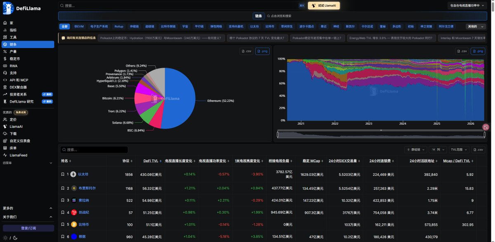
Task: Download area chart as .png
Action: click(478, 51)
